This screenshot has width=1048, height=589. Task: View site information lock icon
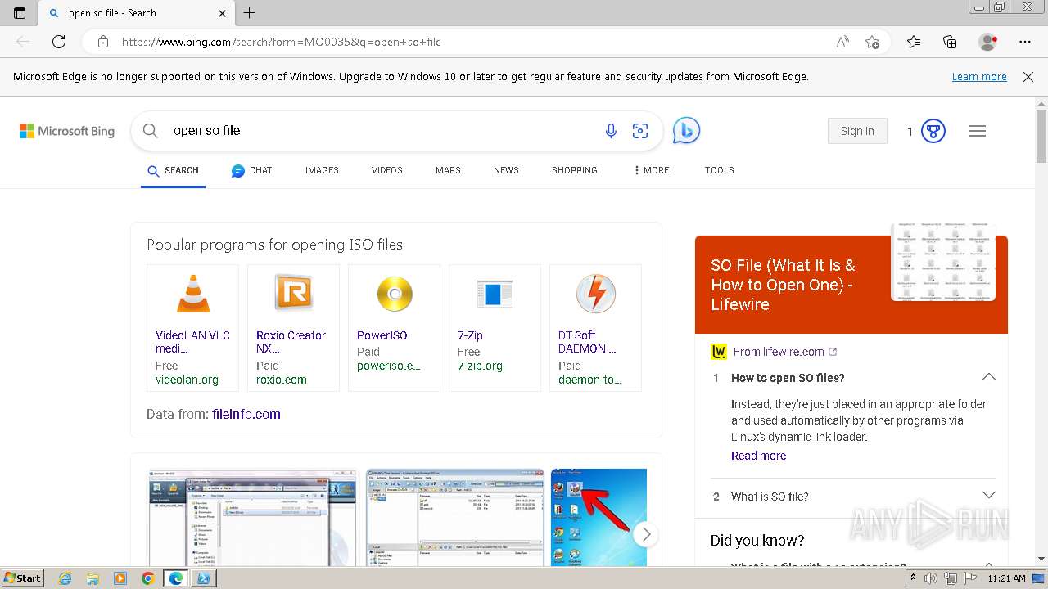tap(103, 42)
